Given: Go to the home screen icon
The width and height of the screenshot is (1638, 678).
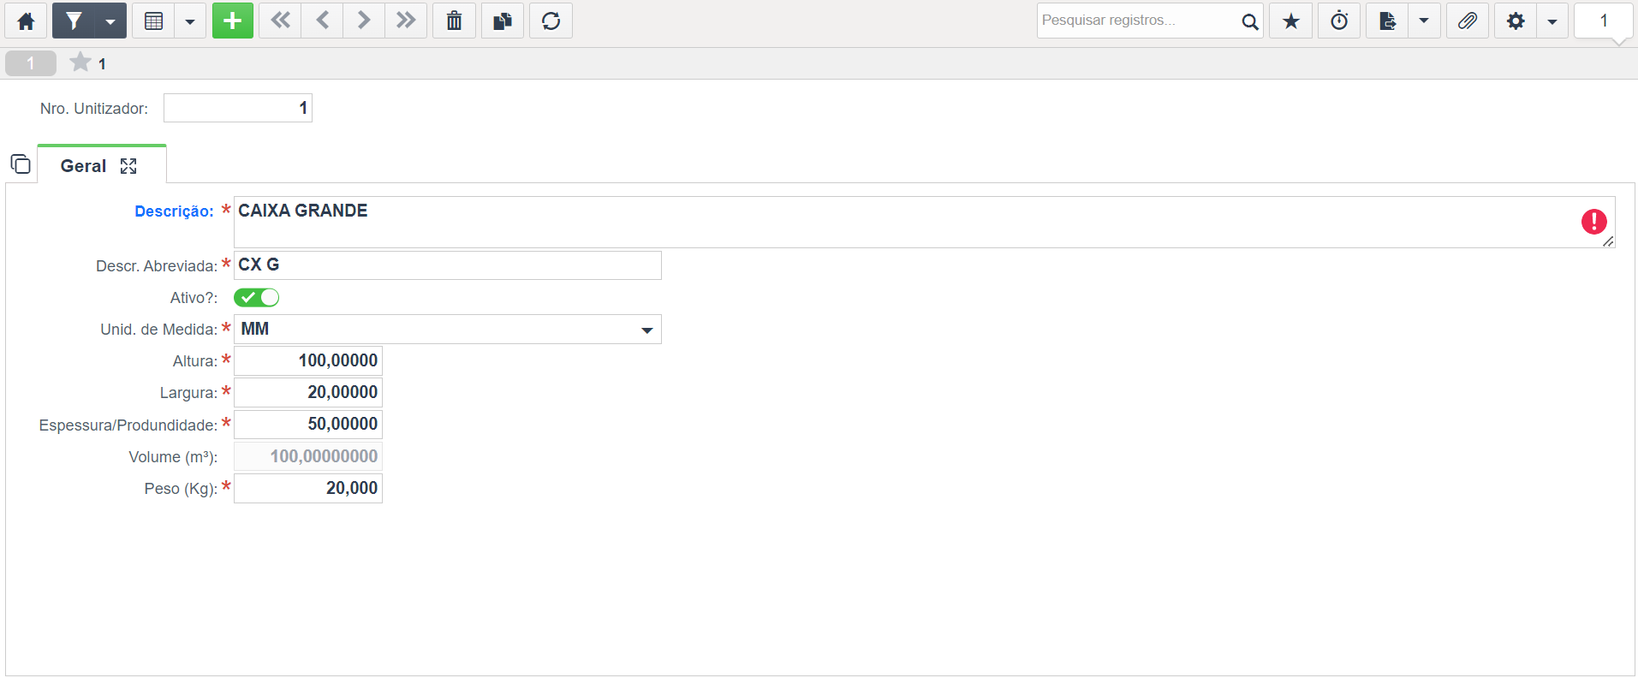Looking at the screenshot, I should click(x=26, y=21).
